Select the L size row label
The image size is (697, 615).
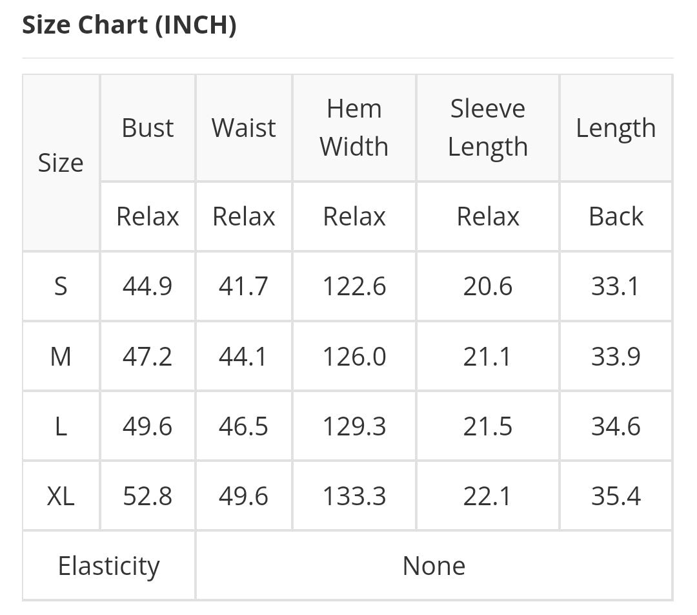click(61, 426)
